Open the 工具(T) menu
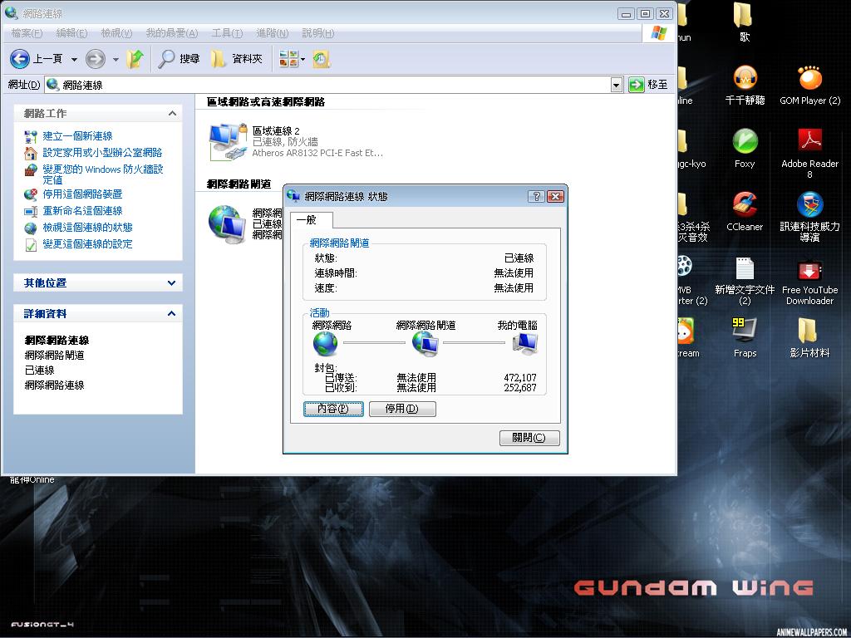Viewport: 851px width, 638px height. [x=227, y=33]
